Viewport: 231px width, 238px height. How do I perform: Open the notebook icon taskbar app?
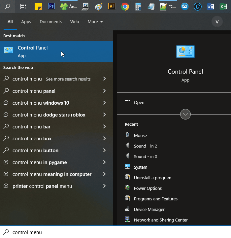[151, 7]
